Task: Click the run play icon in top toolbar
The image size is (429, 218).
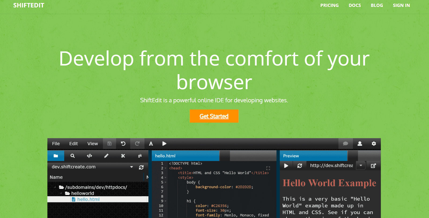Action: point(164,144)
